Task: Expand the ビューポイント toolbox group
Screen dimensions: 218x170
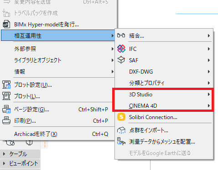Action: click(x=4, y=164)
